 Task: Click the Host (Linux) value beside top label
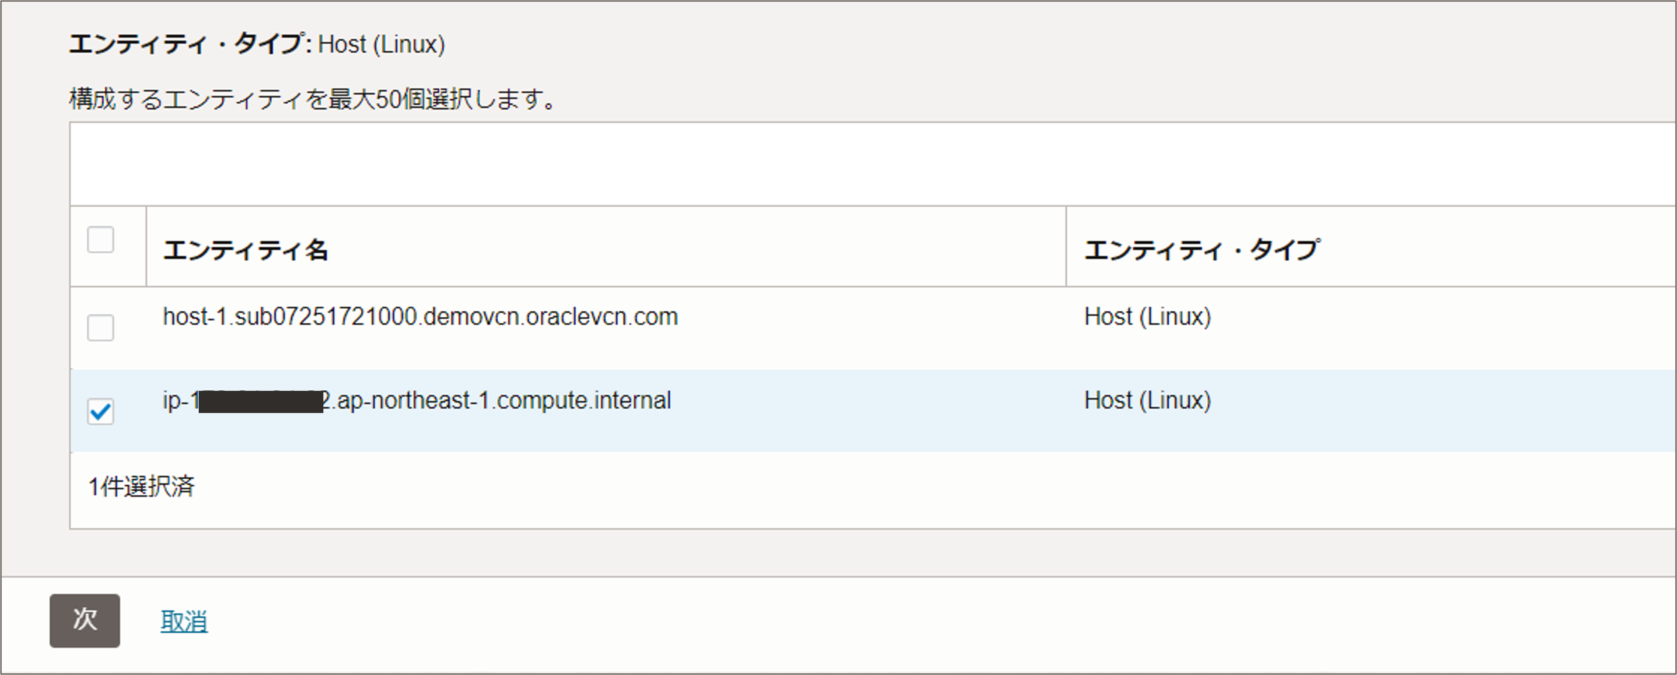tap(381, 44)
